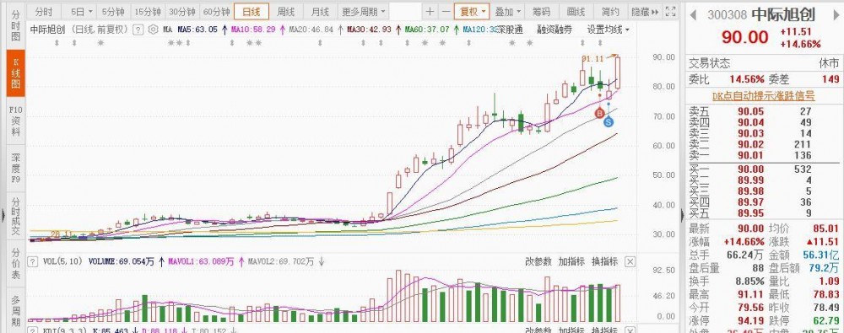
Task: Toggle the 筹码 chip distribution view
Action: click(542, 11)
